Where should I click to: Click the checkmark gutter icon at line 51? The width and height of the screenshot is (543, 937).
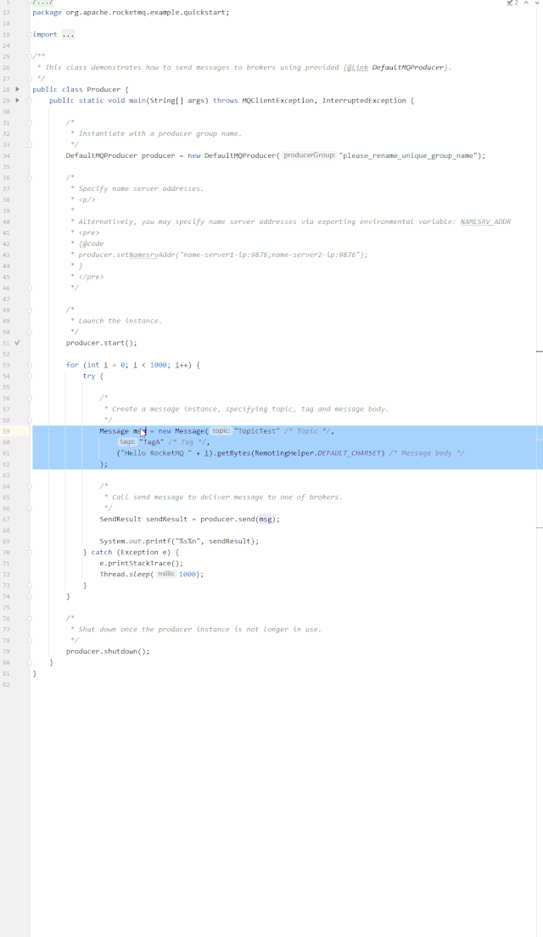coord(18,343)
